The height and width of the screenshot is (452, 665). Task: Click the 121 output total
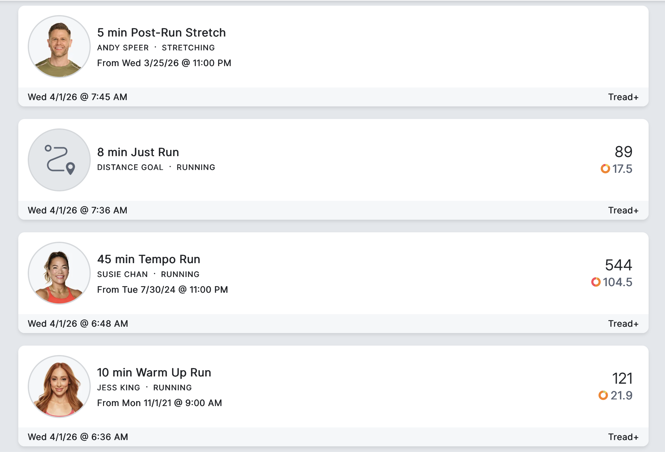coord(622,378)
